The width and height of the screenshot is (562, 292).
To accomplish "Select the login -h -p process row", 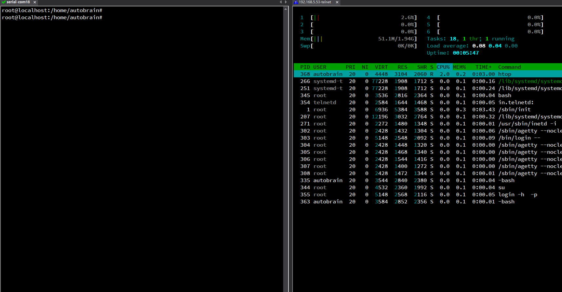I will [x=428, y=195].
